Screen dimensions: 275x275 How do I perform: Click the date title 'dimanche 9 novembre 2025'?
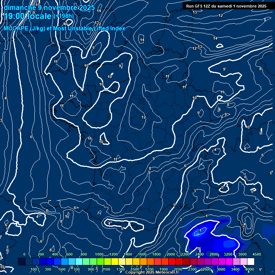[49, 8]
